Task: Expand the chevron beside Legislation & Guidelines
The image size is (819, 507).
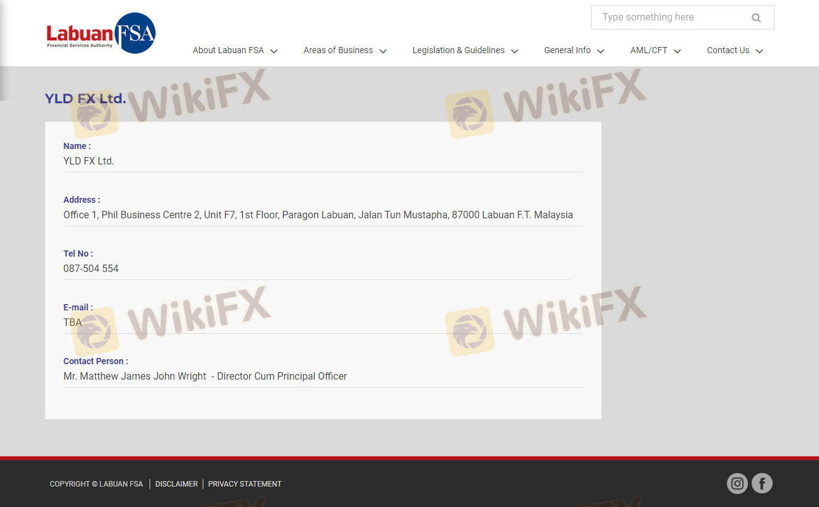Action: [514, 51]
